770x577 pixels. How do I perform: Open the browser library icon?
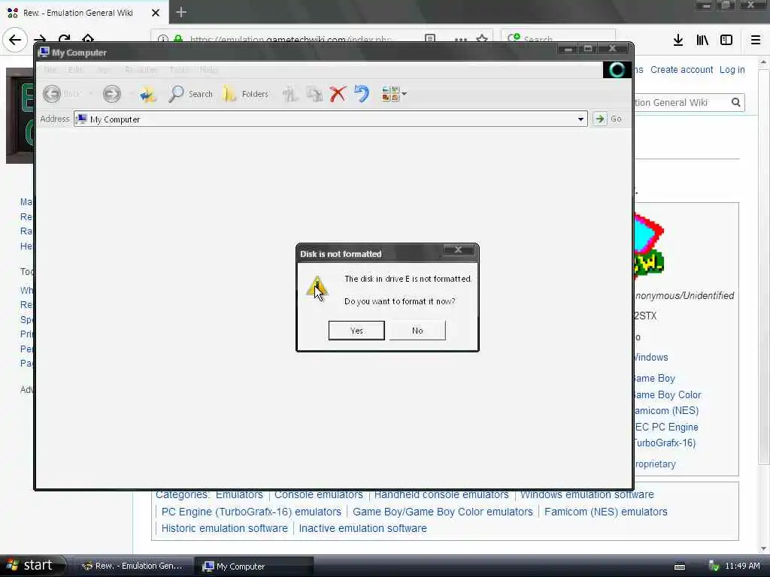click(702, 41)
